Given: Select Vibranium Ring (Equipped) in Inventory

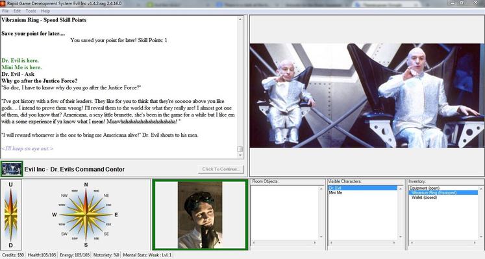Looking at the screenshot, I should (443, 193).
